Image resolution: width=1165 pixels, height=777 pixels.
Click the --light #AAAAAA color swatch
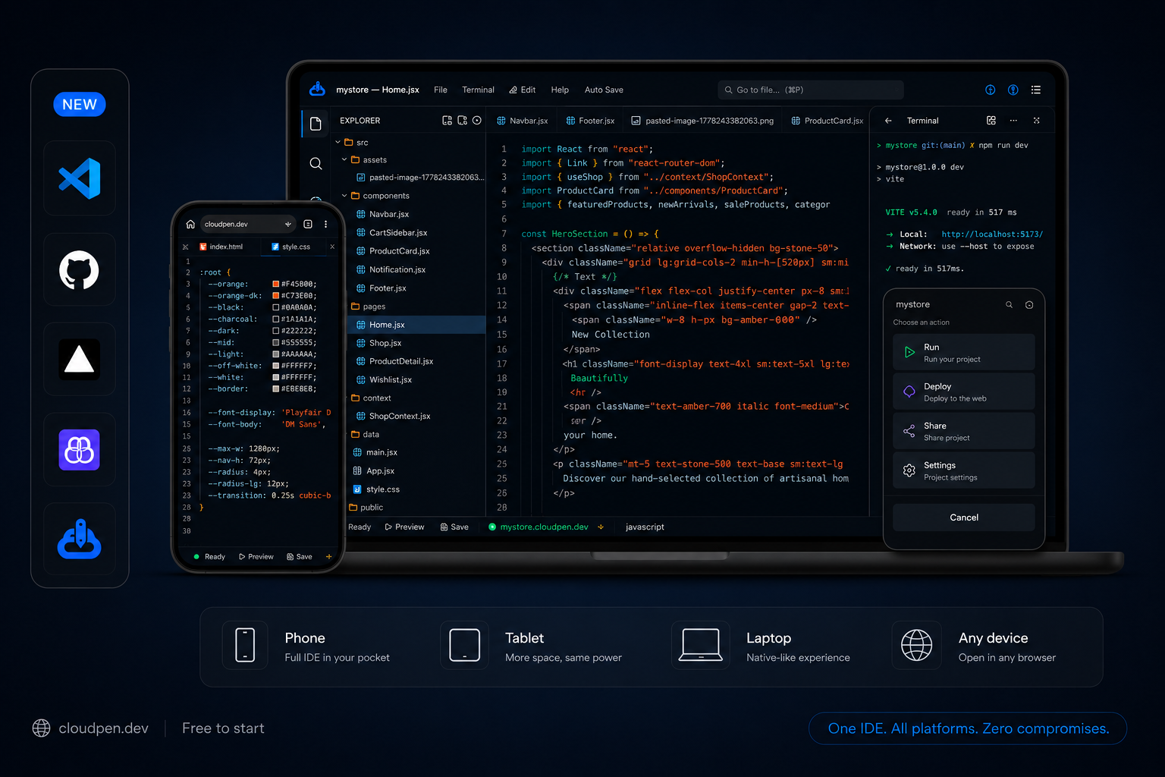(x=276, y=354)
